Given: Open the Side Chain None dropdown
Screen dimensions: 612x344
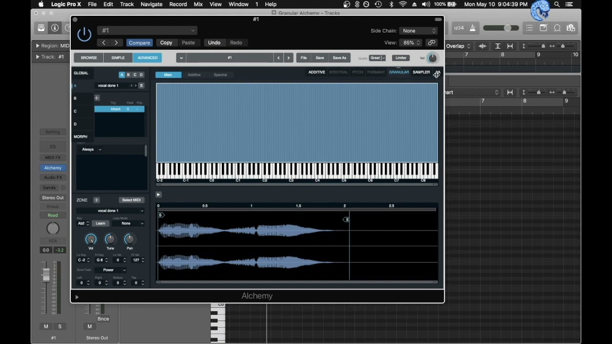Looking at the screenshot, I should tap(418, 31).
